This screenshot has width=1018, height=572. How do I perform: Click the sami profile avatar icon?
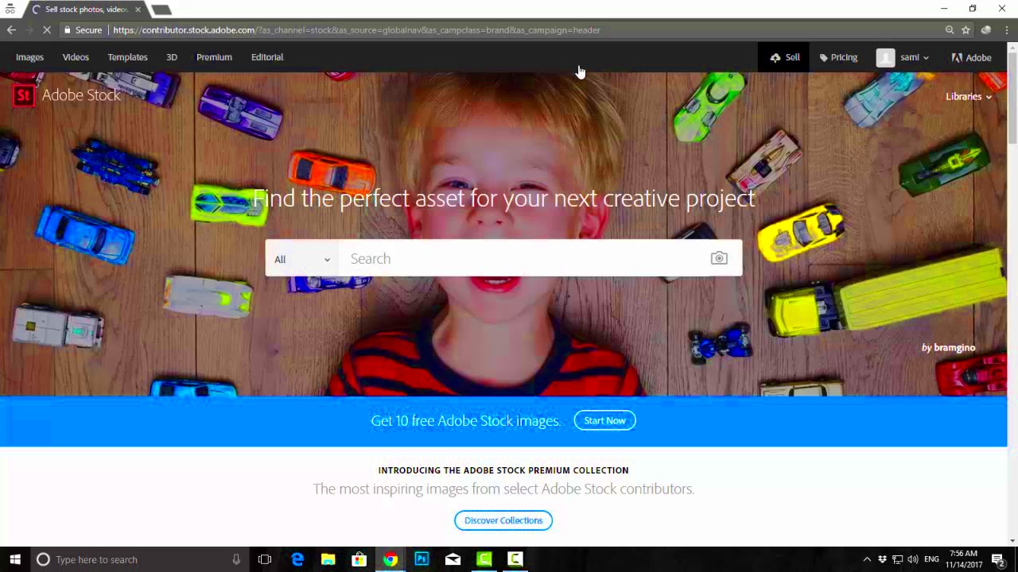[885, 56]
